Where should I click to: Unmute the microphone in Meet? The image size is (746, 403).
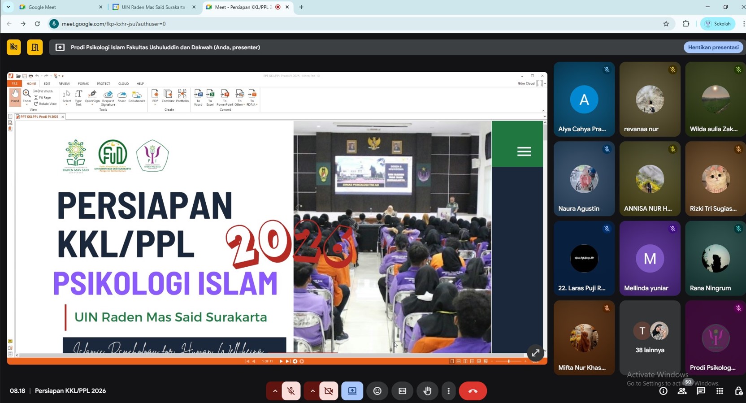[x=291, y=391]
